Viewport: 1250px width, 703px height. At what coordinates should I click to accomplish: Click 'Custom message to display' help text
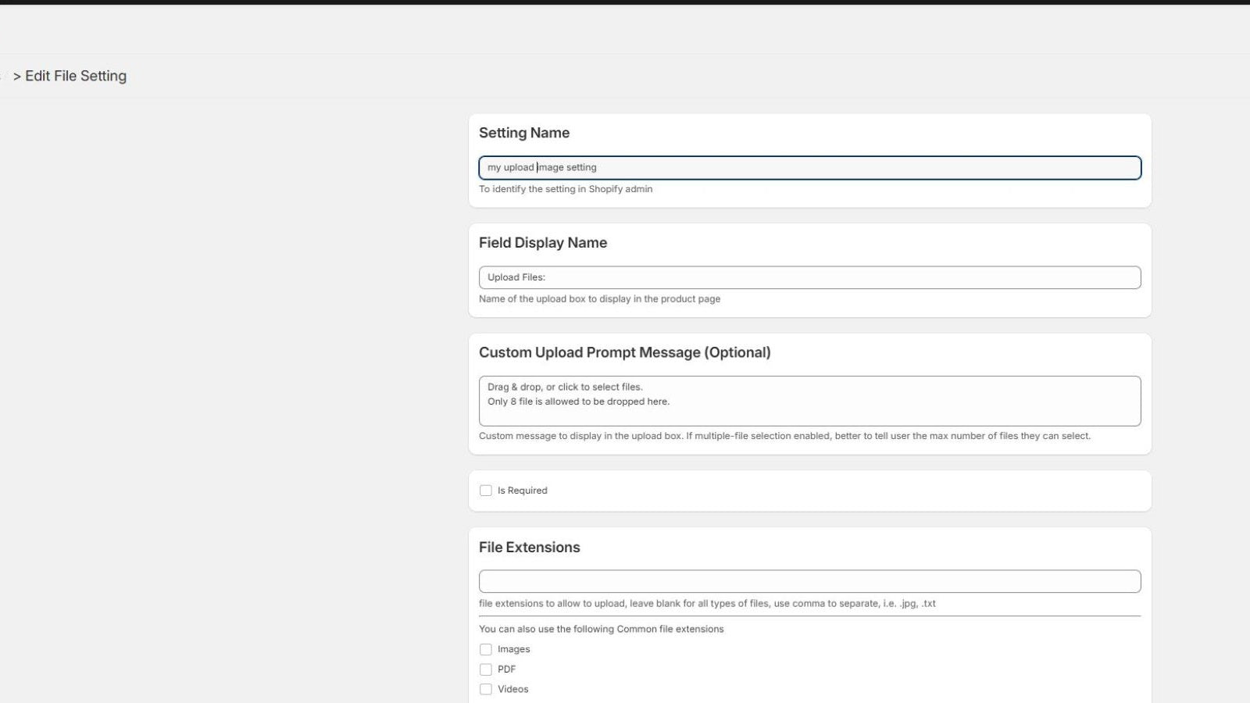784,436
